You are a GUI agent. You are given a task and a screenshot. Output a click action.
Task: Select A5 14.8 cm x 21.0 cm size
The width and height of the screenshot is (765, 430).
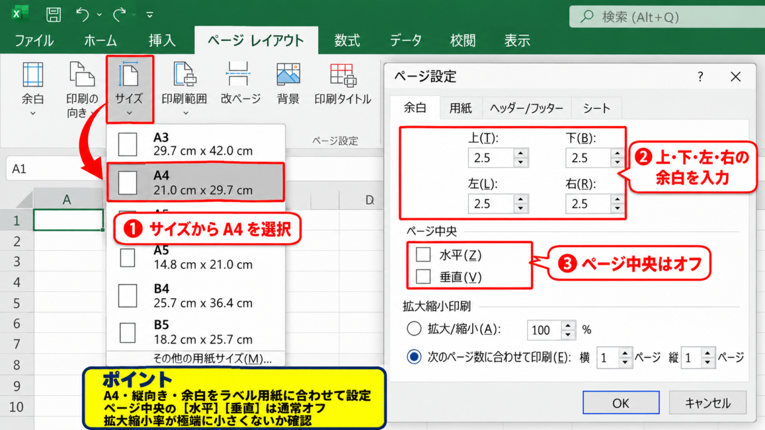pos(196,257)
